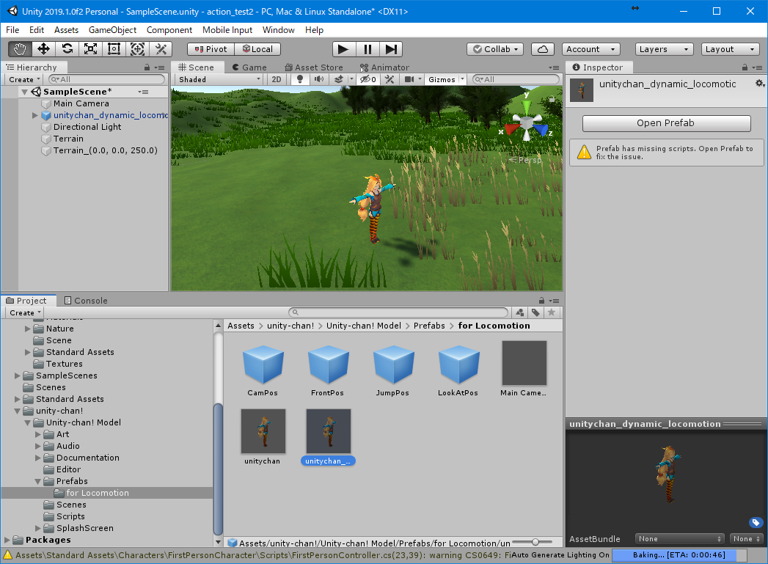Switch to the Game tab
The height and width of the screenshot is (564, 768).
[x=249, y=67]
